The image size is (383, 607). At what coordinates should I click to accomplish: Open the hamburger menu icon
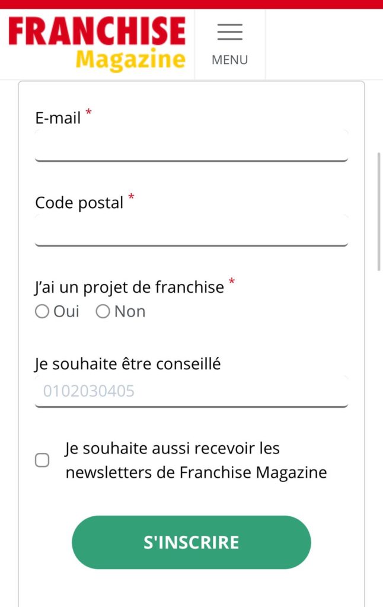click(229, 32)
